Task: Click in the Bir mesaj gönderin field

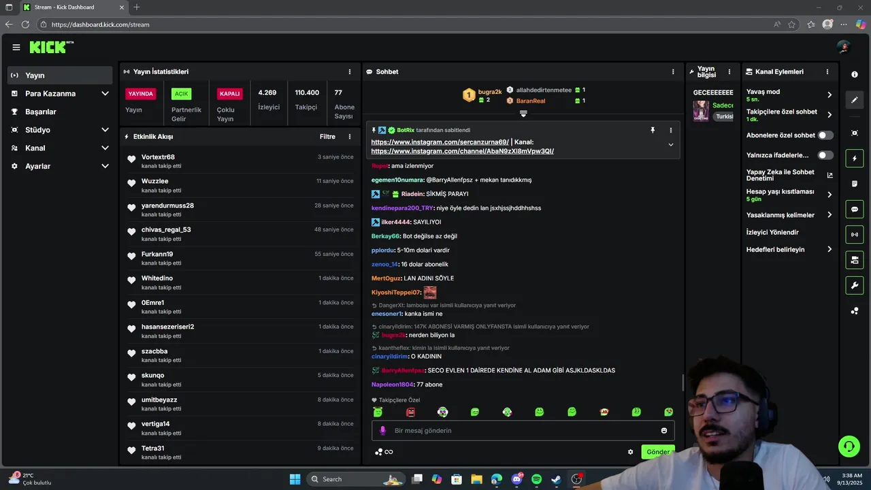Action: click(523, 430)
